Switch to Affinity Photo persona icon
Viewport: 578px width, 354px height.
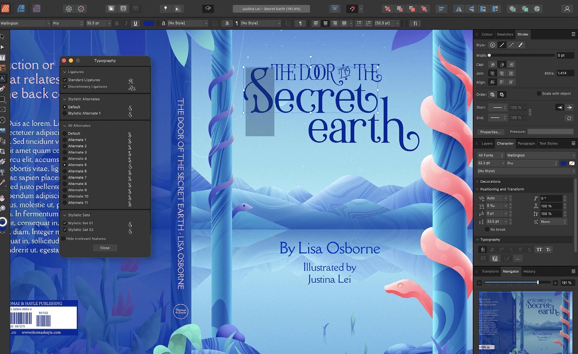[x=36, y=9]
